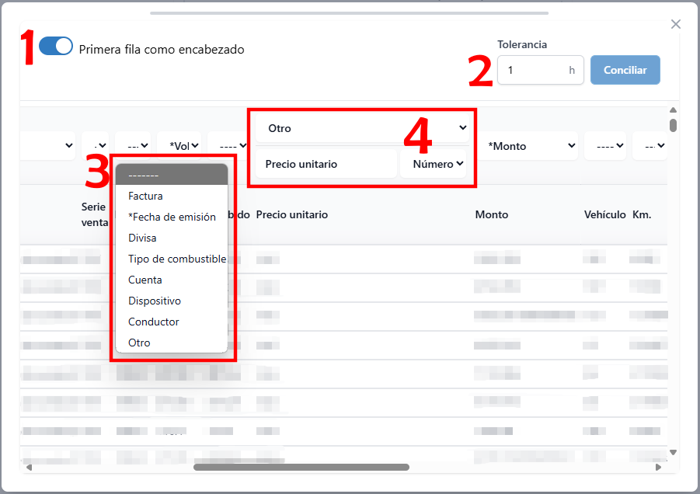Image resolution: width=700 pixels, height=494 pixels.
Task: Select "Dispositivo" in the dropdown list
Action: tap(154, 301)
